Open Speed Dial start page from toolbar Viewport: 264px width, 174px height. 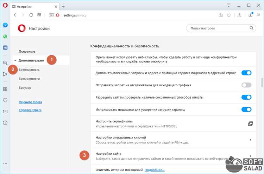click(x=39, y=15)
